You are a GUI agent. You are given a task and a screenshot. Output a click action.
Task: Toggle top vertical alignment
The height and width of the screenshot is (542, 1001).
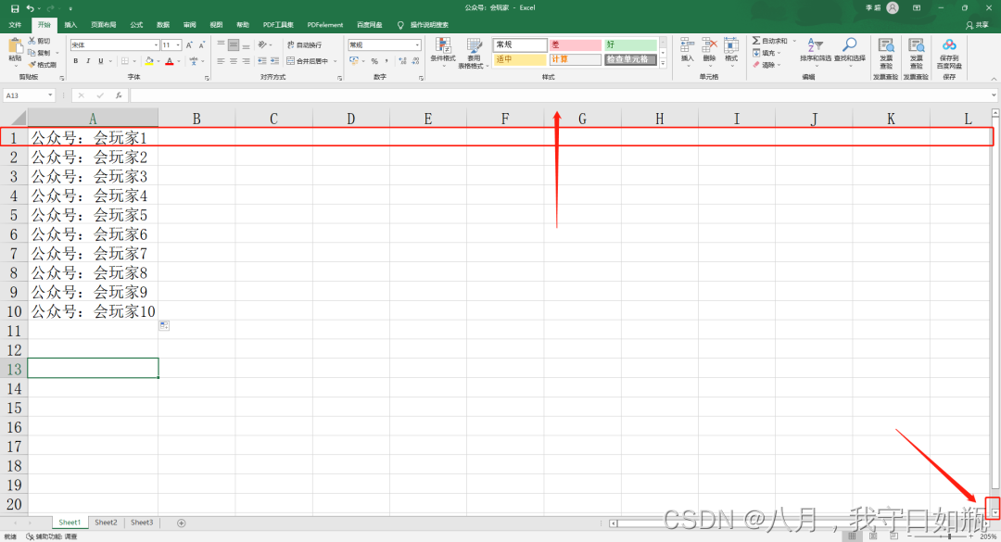click(221, 44)
